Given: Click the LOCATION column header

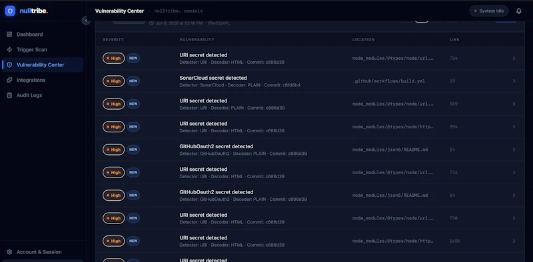Looking at the screenshot, I should click(363, 40).
